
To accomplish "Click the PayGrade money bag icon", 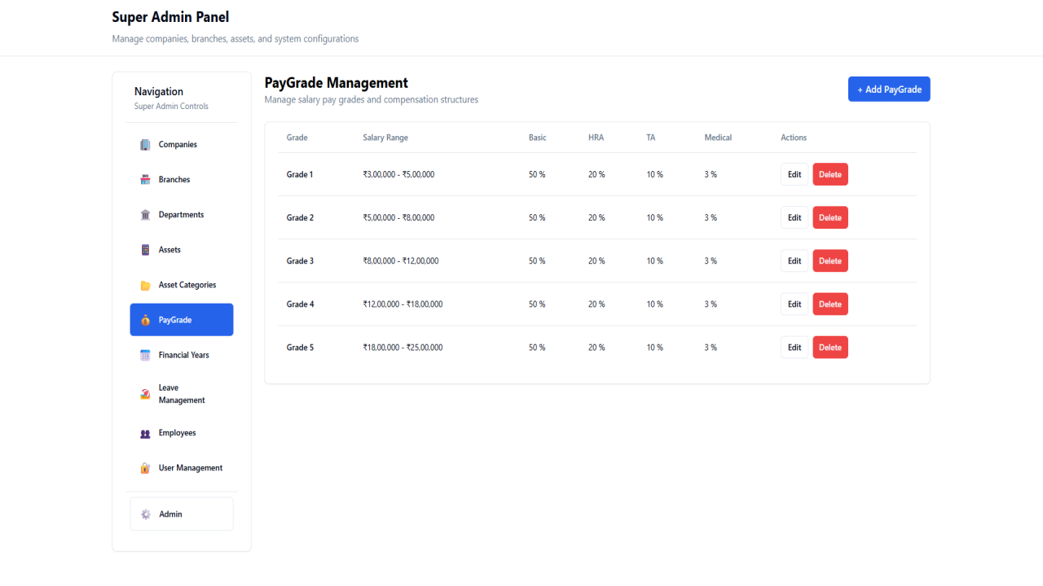I will [145, 320].
